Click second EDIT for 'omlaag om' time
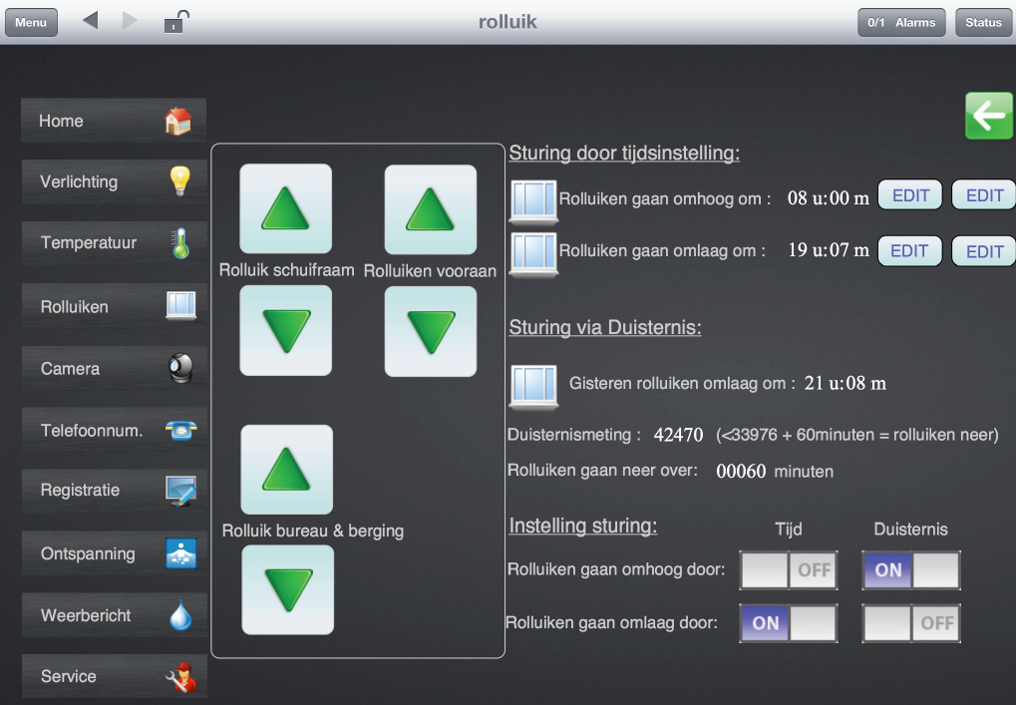Viewport: 1016px width, 705px height. (984, 251)
